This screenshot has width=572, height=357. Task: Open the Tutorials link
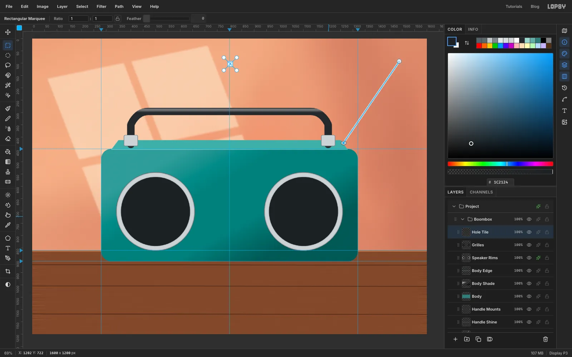[514, 6]
